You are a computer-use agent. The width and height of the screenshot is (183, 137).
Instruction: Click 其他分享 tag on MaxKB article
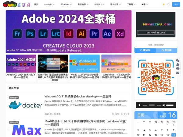(x=14, y=122)
